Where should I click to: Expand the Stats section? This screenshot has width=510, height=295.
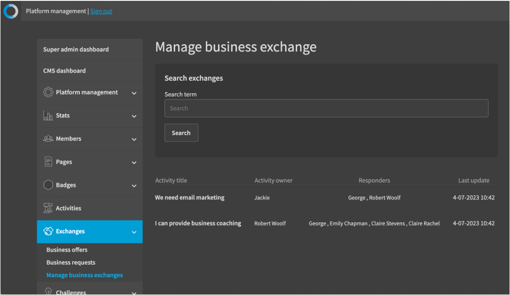[135, 115]
